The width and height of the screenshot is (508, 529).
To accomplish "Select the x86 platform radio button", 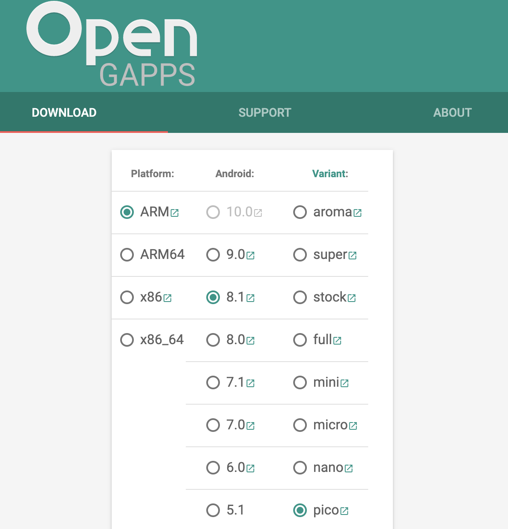I will [127, 297].
